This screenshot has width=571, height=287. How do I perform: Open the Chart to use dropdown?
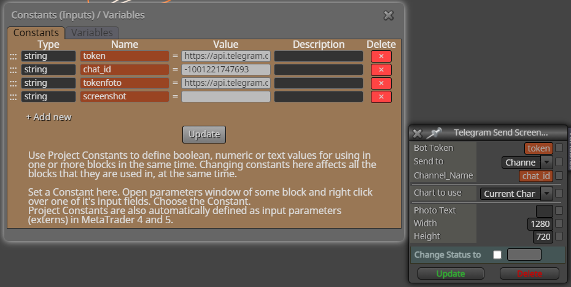516,194
